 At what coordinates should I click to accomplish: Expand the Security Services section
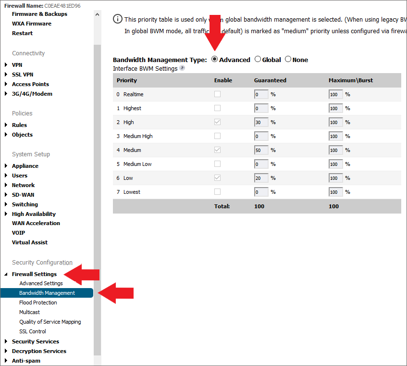[x=6, y=341]
